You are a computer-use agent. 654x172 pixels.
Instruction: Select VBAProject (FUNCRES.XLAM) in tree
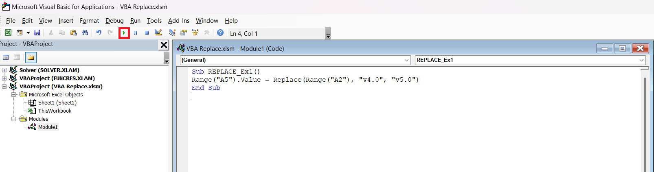[57, 78]
